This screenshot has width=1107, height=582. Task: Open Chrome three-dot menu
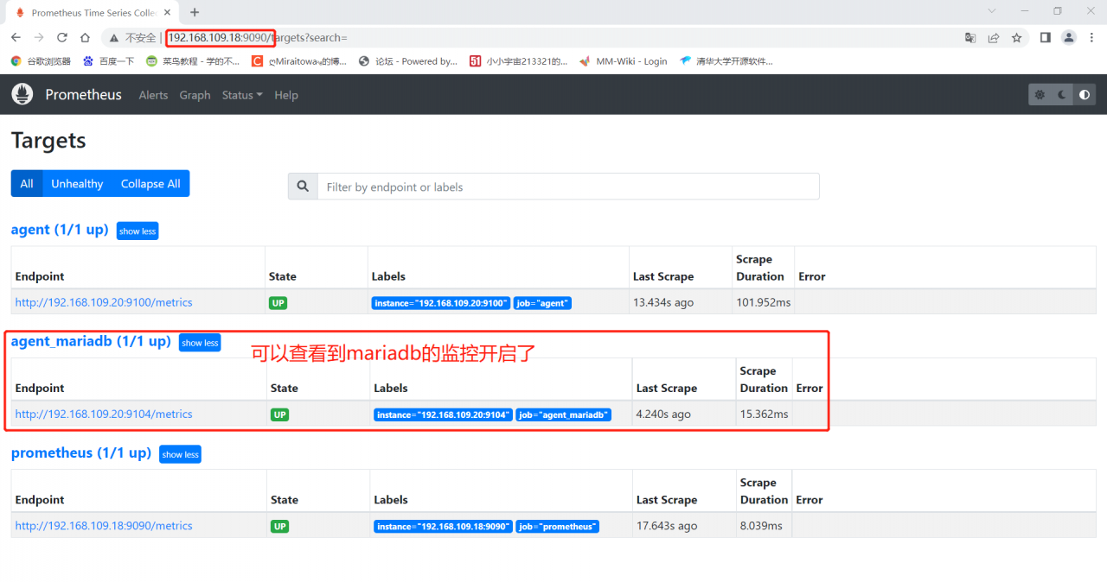pyautogui.click(x=1091, y=38)
